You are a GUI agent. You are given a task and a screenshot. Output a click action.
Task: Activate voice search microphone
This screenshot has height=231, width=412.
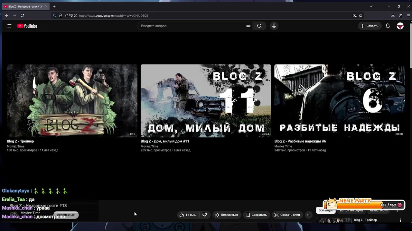[x=274, y=26]
